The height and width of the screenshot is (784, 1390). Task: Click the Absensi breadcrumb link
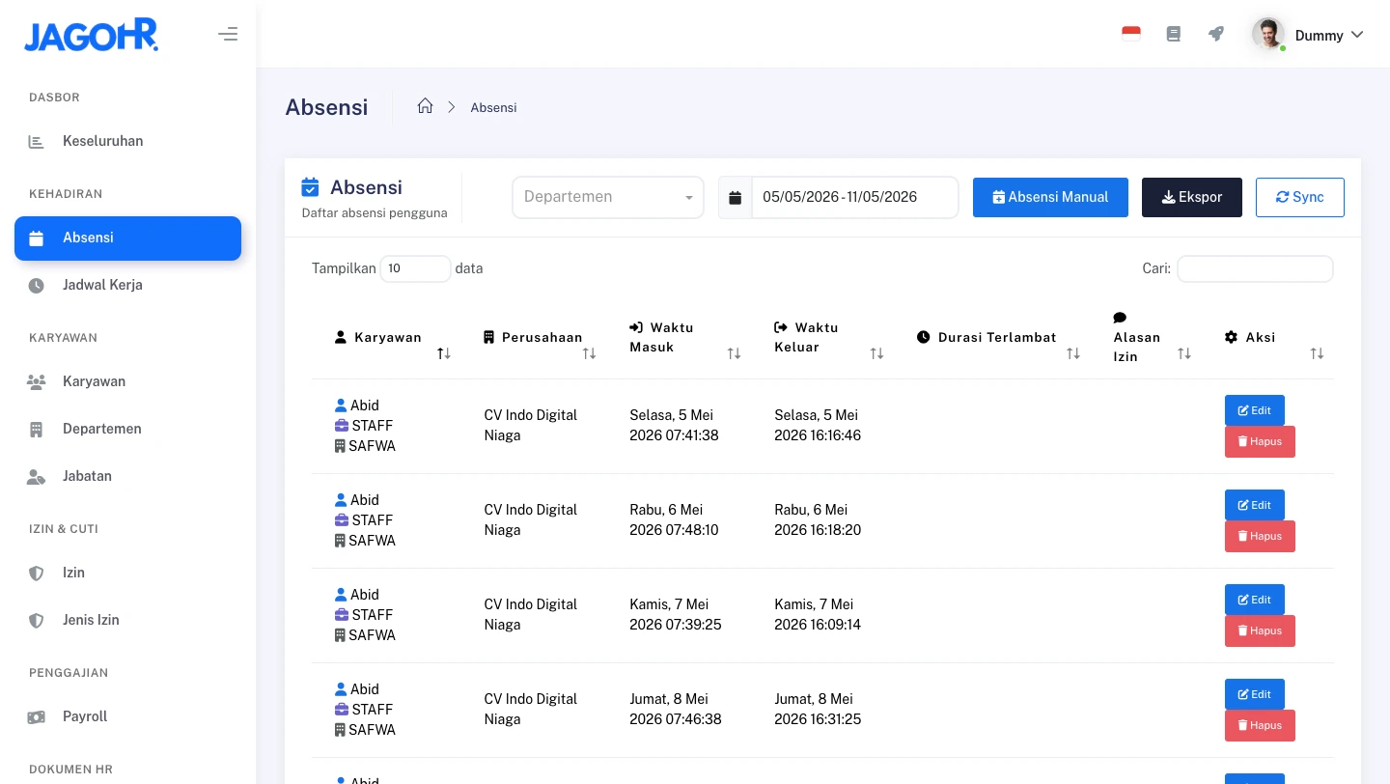493,107
